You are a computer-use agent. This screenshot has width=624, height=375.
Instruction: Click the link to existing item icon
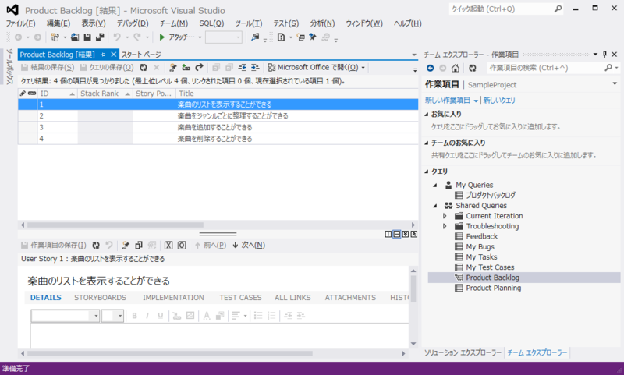[x=186, y=68]
